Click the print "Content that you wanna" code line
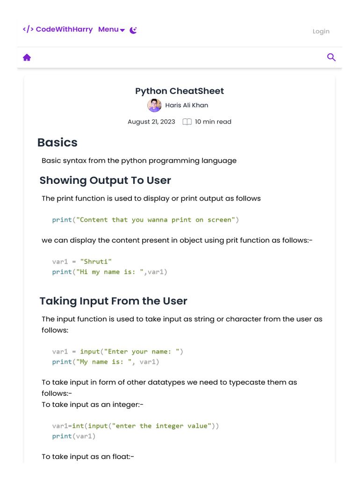 tap(145, 219)
